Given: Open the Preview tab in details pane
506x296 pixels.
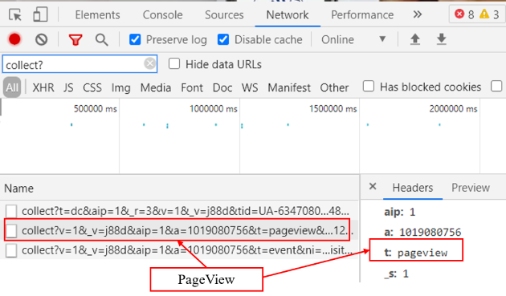Looking at the screenshot, I should (471, 188).
